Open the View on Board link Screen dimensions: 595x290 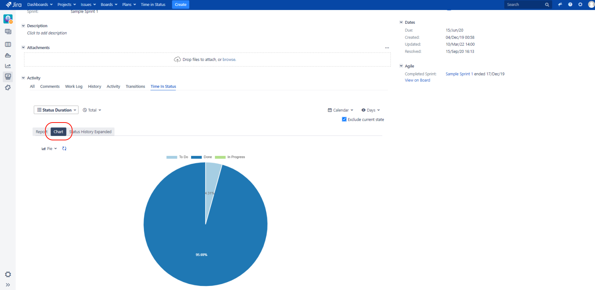[x=417, y=80]
